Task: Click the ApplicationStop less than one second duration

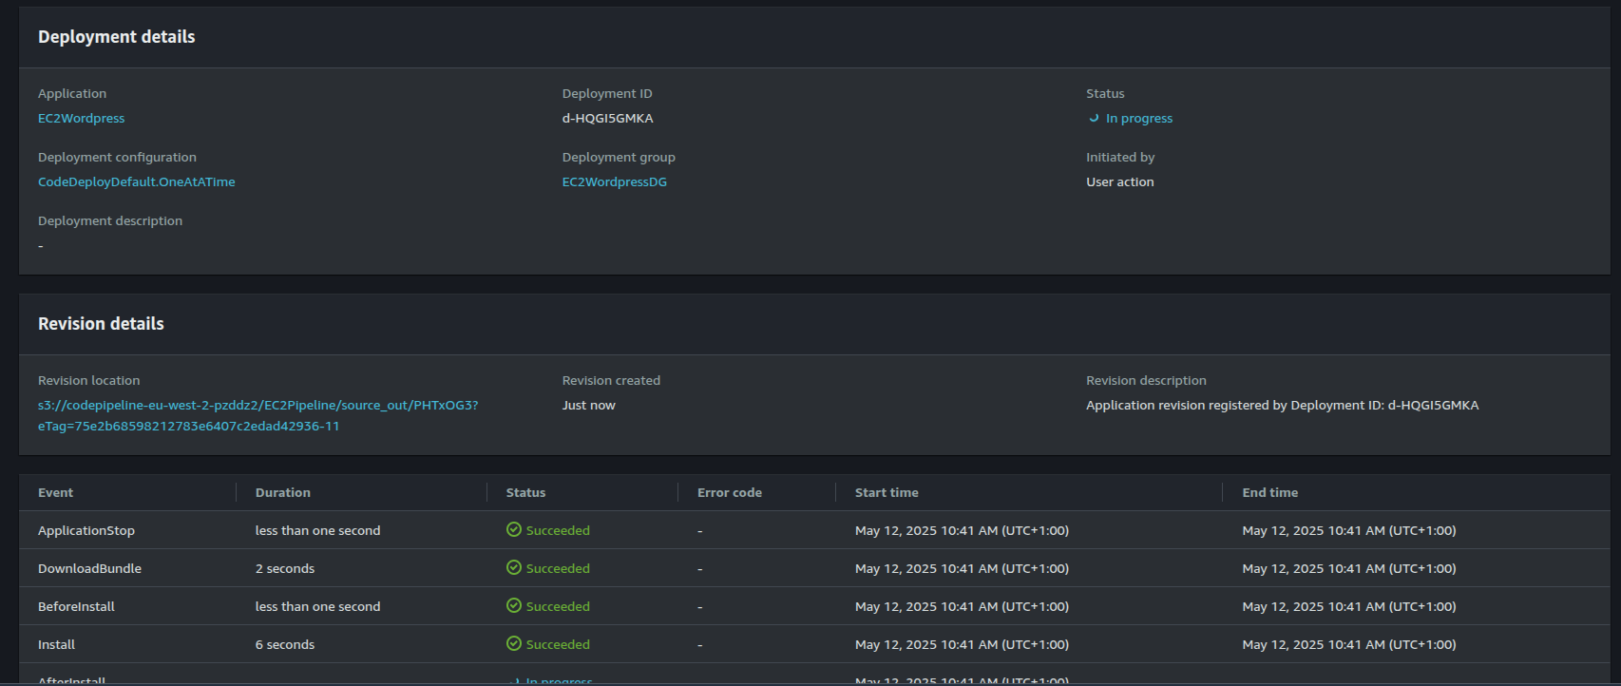Action: point(317,531)
